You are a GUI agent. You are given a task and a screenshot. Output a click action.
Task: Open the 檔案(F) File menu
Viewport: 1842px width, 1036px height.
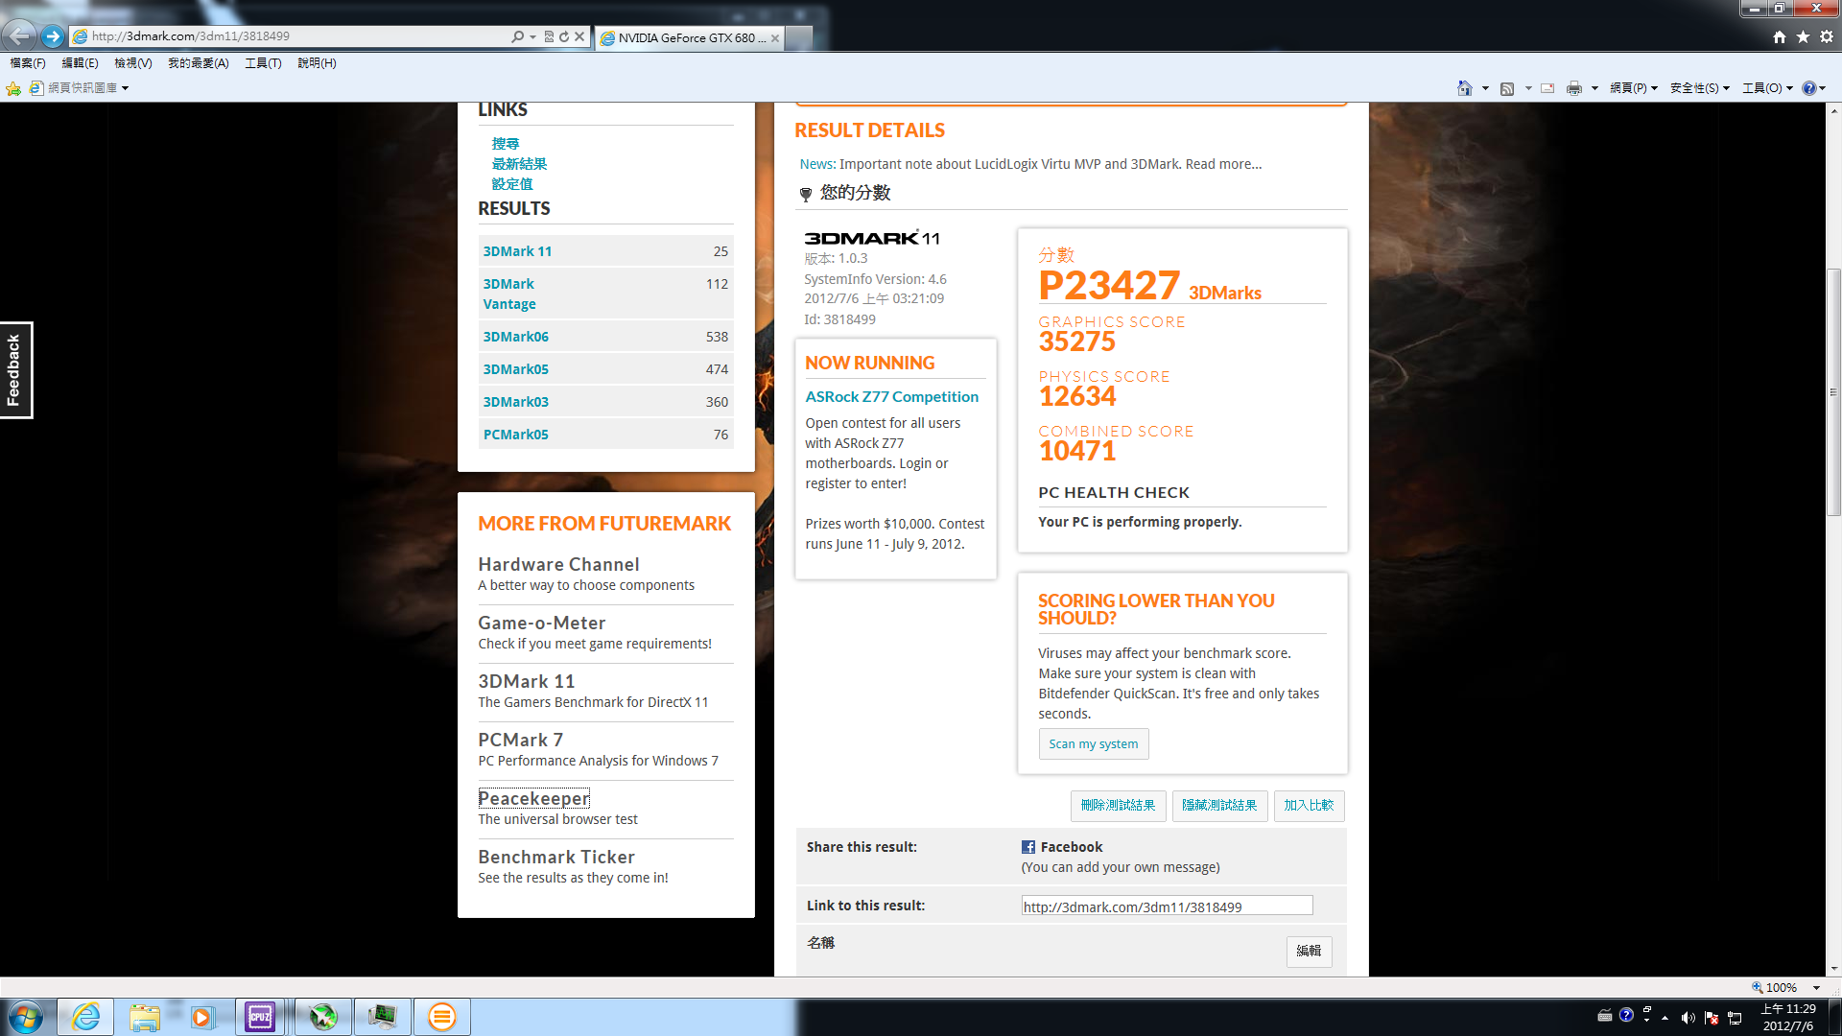pyautogui.click(x=28, y=63)
